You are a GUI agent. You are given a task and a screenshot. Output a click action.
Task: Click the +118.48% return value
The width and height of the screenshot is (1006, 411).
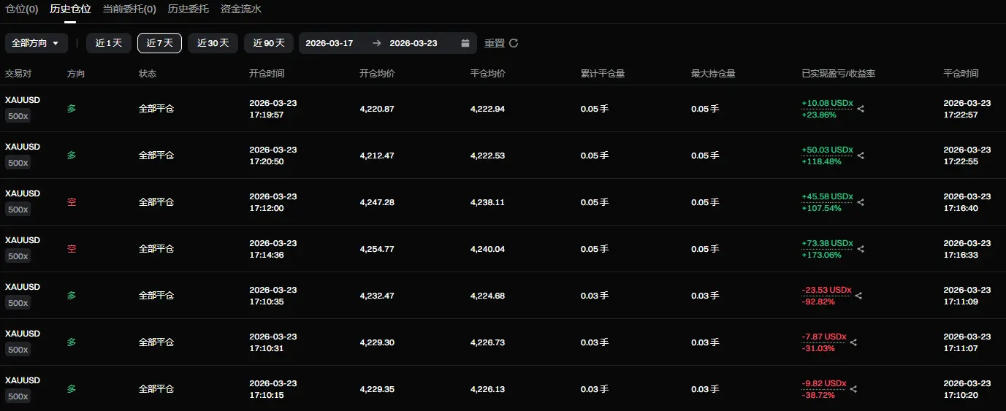[x=821, y=161]
